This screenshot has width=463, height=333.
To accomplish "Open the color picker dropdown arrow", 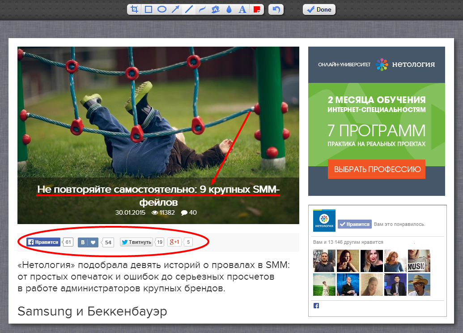I will click(x=259, y=12).
